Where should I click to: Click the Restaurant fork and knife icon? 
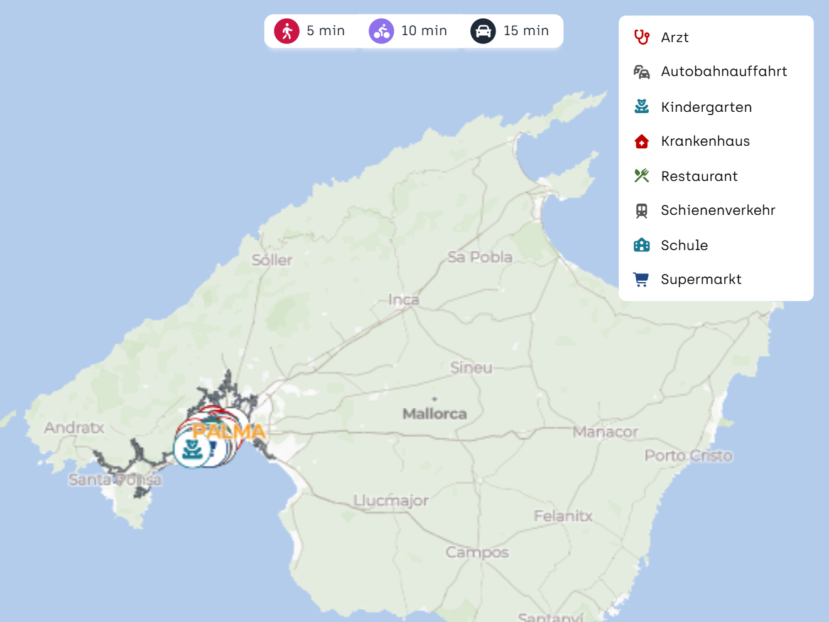(641, 176)
